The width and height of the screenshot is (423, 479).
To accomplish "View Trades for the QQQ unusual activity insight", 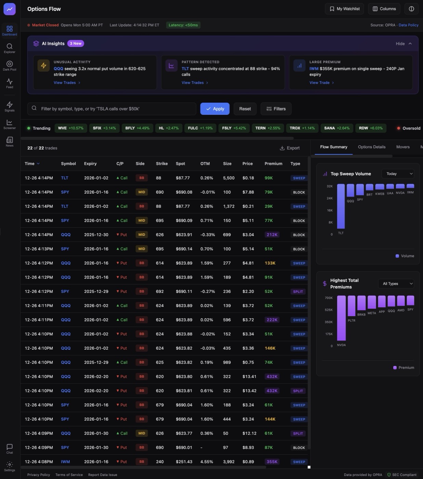I will point(65,82).
